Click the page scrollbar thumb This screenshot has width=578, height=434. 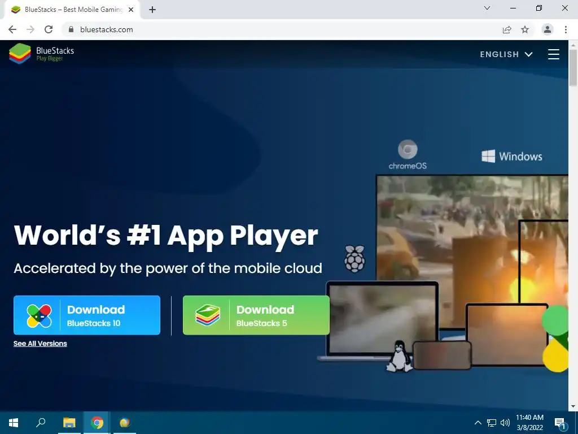573,68
